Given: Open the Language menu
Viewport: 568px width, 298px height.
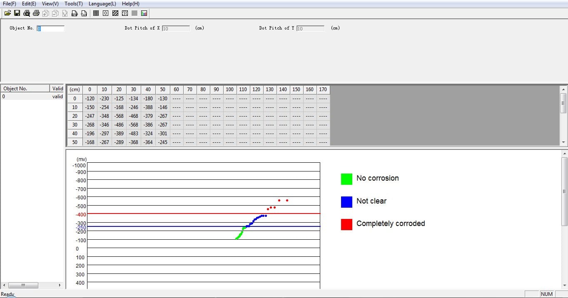Looking at the screenshot, I should coord(102,4).
